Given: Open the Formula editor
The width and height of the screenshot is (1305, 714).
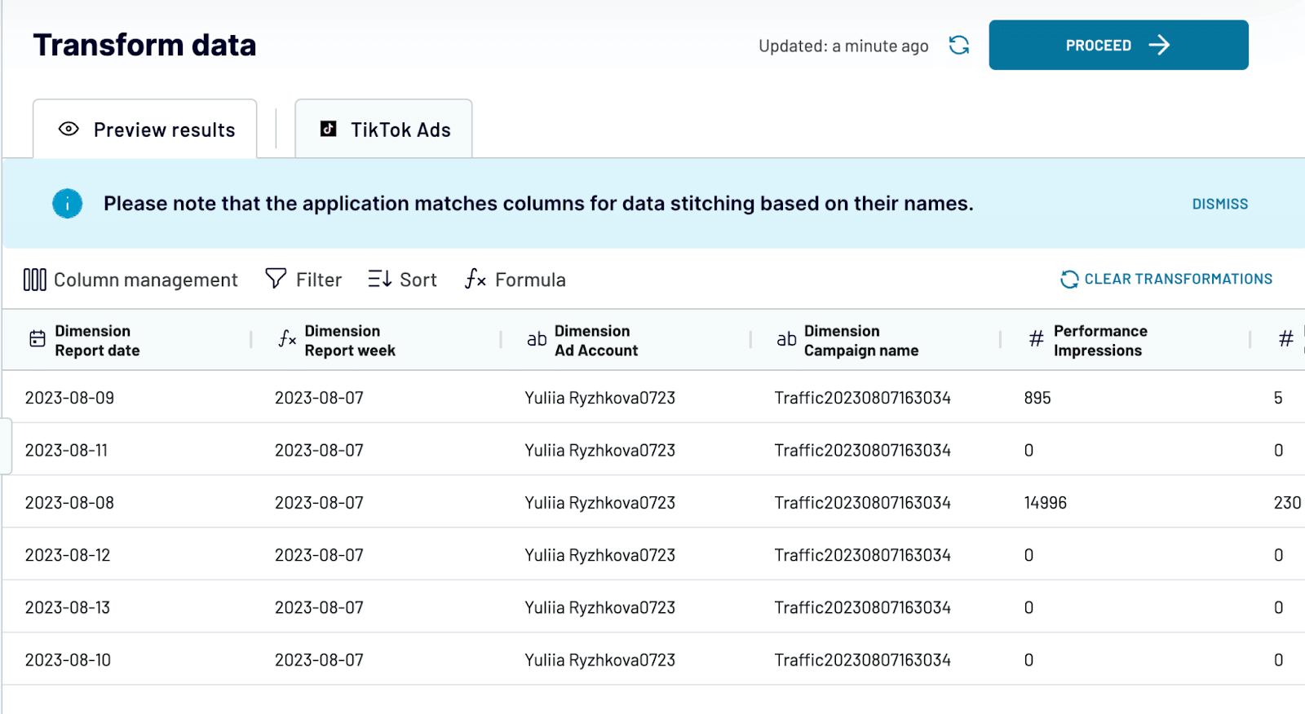Looking at the screenshot, I should tap(515, 280).
